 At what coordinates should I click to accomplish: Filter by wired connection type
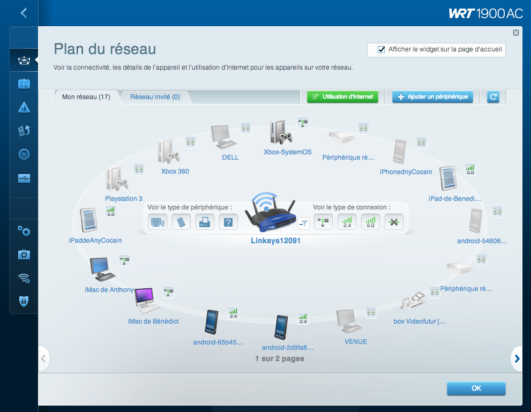(323, 222)
